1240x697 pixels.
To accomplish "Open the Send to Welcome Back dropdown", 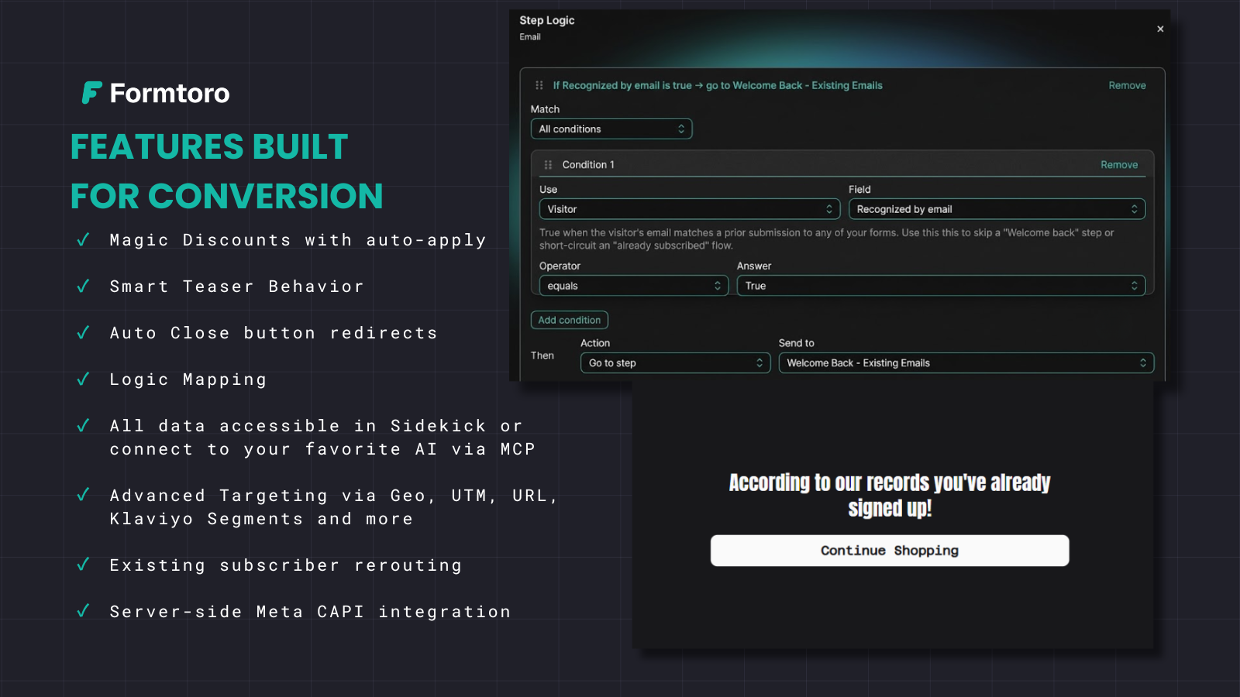I will pos(966,363).
